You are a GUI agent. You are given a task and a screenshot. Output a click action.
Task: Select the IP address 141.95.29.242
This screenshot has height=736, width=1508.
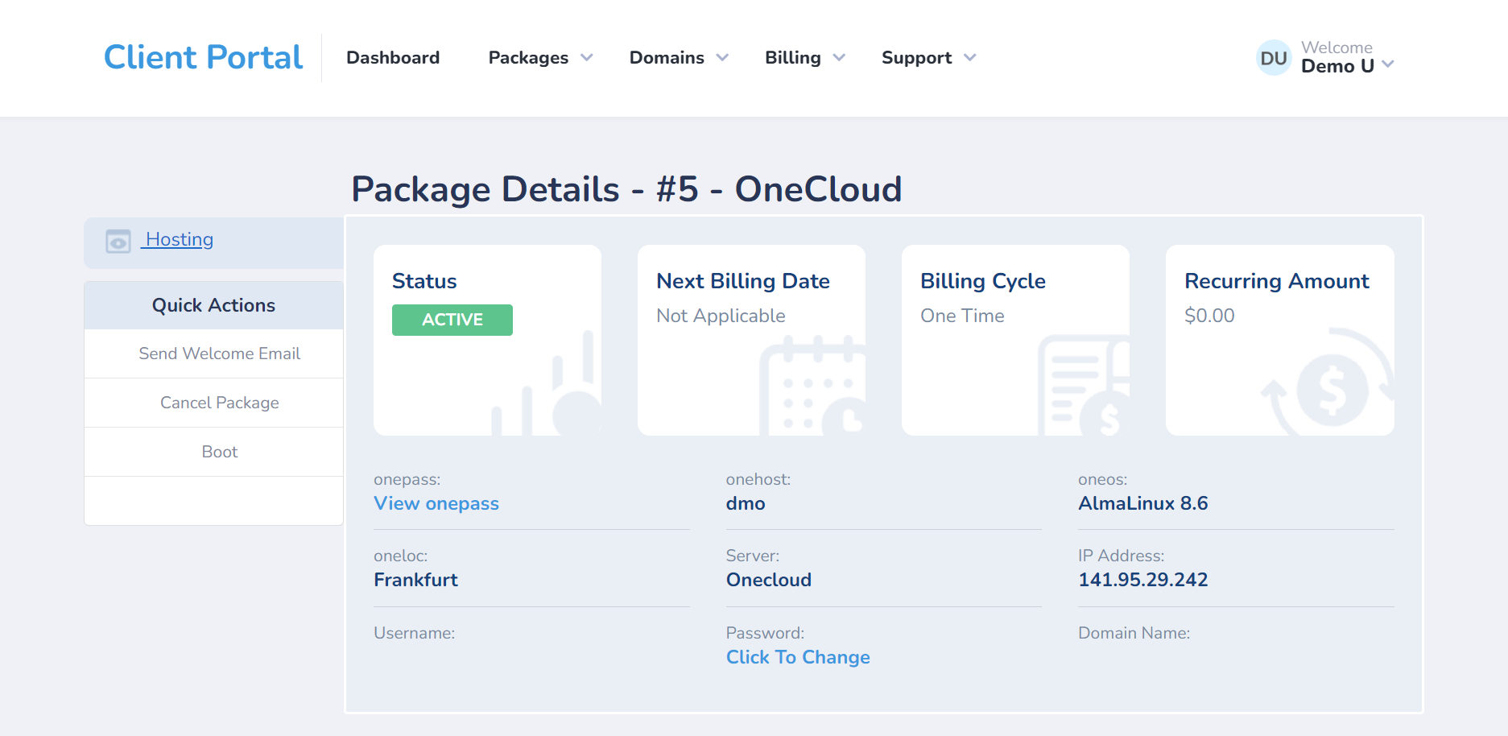(x=1142, y=580)
